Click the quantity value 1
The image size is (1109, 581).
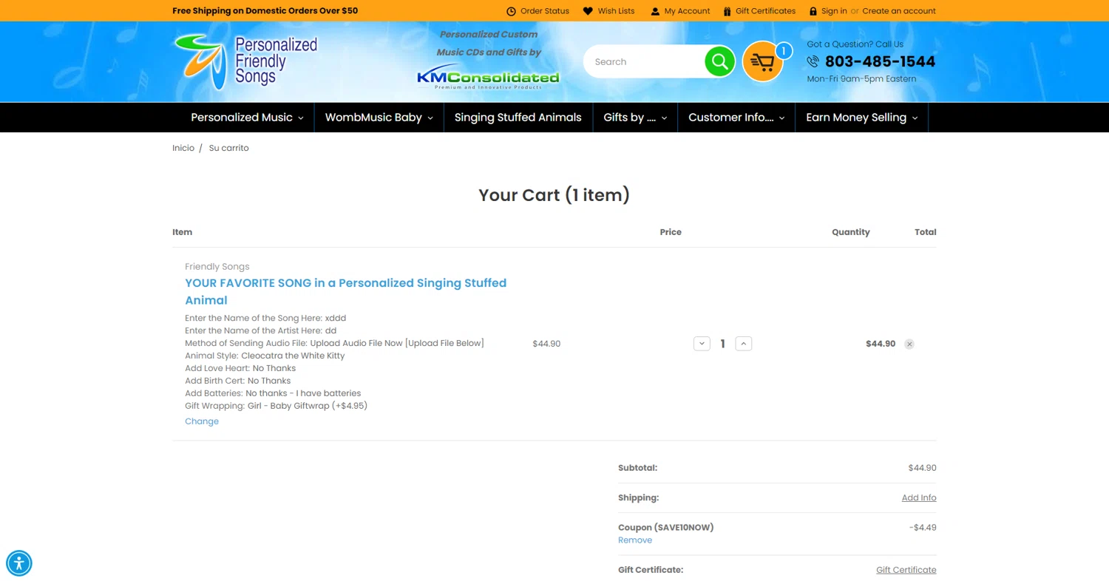point(722,344)
